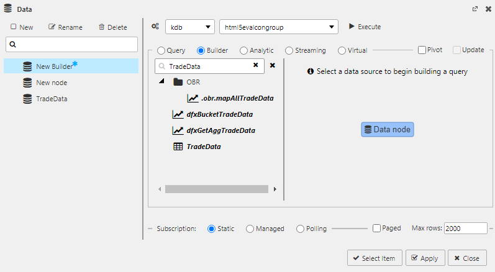Click the database icon beside New node
Viewport: 495px width, 272px height.
pos(27,83)
